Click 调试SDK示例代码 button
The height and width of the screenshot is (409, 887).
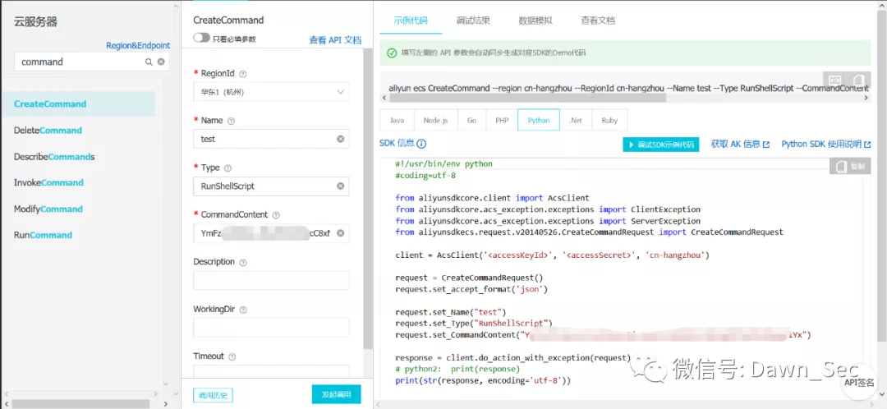[x=660, y=145]
